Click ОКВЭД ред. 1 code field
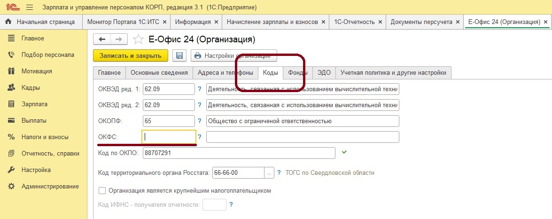This screenshot has height=219, width=552. click(x=169, y=89)
